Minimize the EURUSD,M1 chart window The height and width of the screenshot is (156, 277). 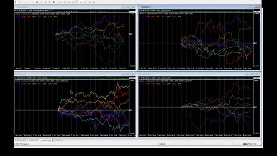(x=123, y=74)
